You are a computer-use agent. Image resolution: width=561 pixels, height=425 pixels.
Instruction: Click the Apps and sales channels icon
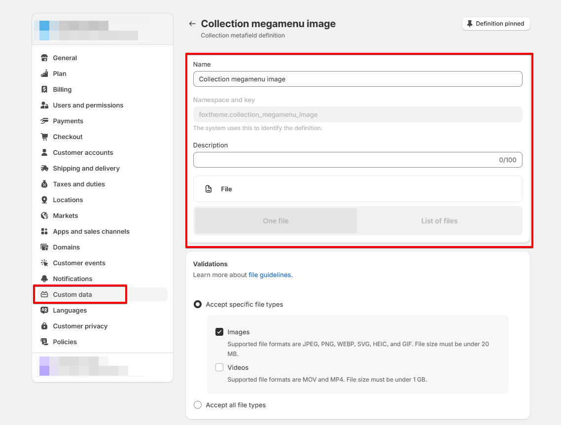click(44, 231)
